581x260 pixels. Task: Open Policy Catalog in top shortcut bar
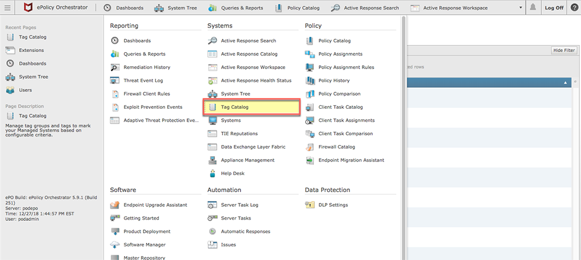tap(297, 7)
